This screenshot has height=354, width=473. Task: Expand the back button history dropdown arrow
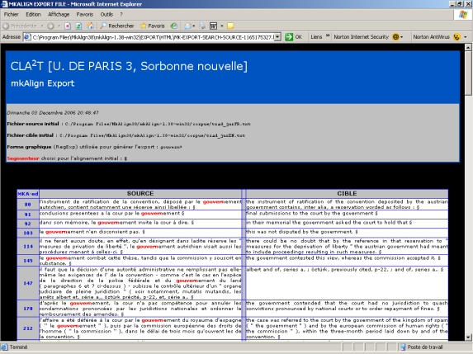click(x=42, y=26)
